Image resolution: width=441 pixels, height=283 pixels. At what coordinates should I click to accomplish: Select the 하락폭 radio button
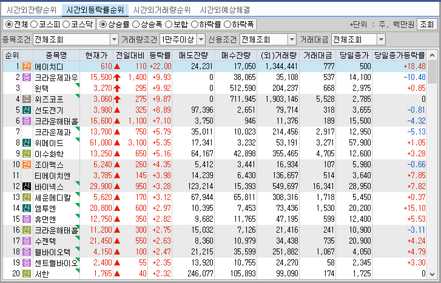coord(227,24)
